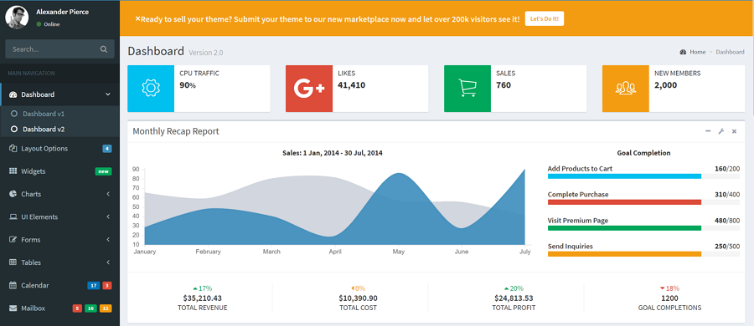Click the Calendar icon in sidebar
Viewport: 754px width, 326px height.
[13, 285]
